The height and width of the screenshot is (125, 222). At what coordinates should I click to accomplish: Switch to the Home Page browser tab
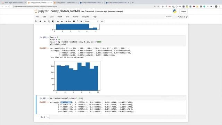click(x=14, y=3)
